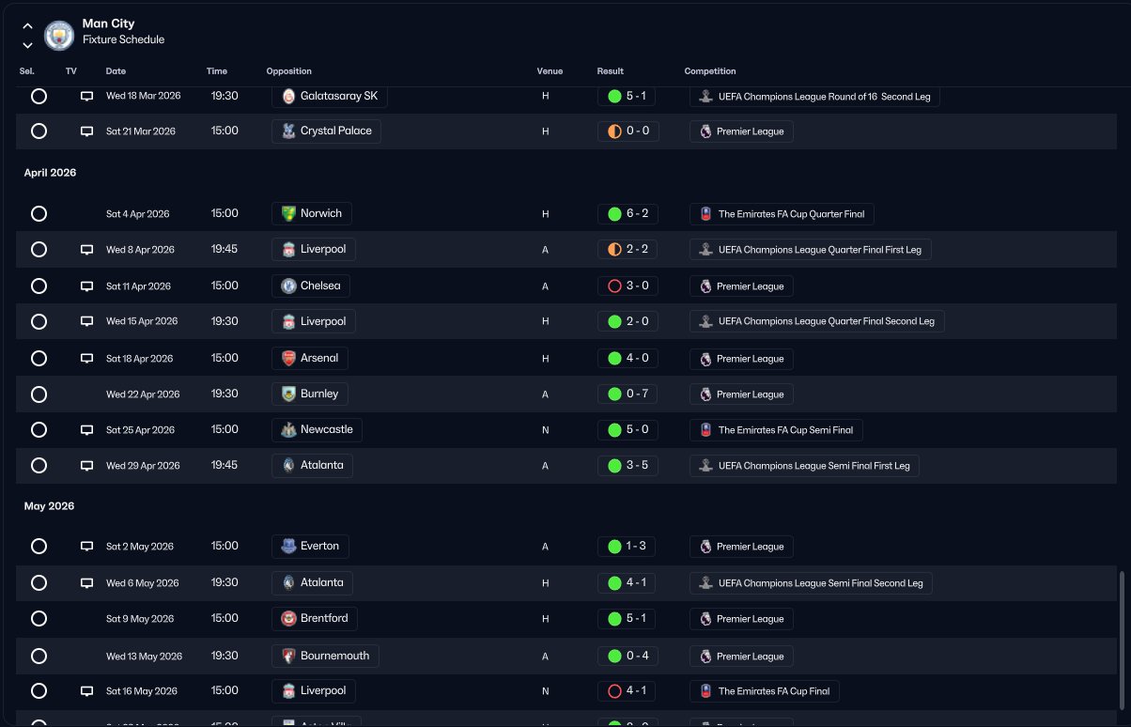
Task: Sort by the Competition column header
Action: 710,71
